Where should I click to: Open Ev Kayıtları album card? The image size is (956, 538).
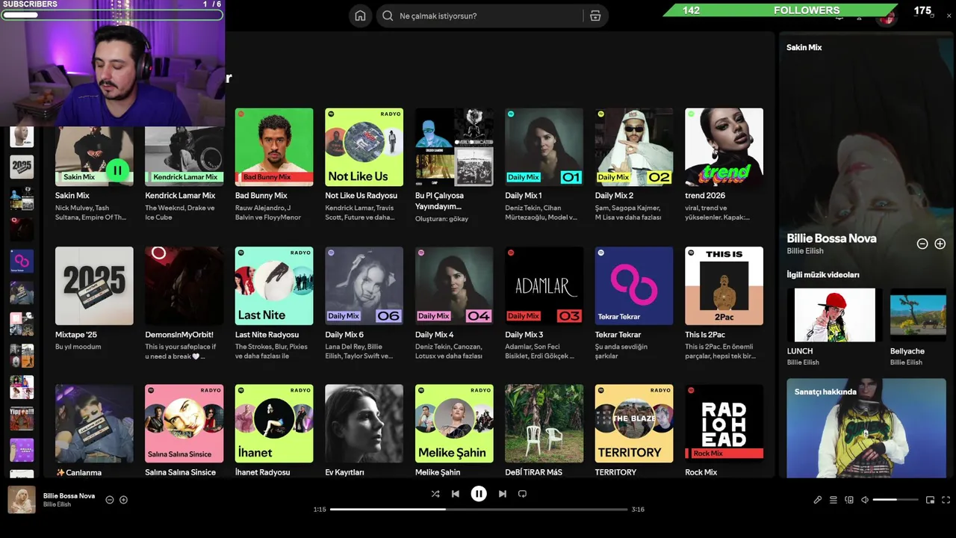tap(364, 430)
